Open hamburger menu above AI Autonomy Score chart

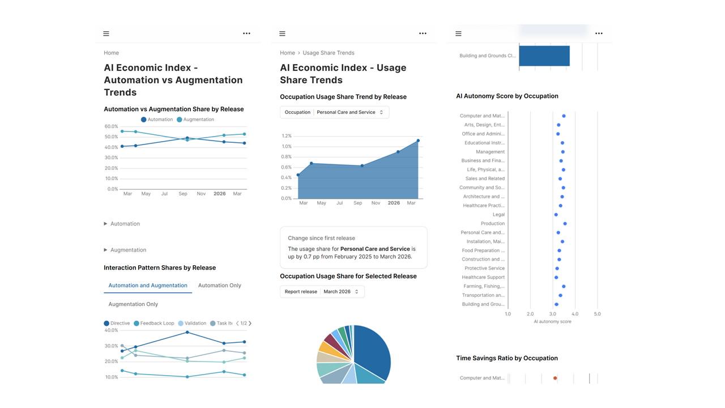(x=458, y=33)
